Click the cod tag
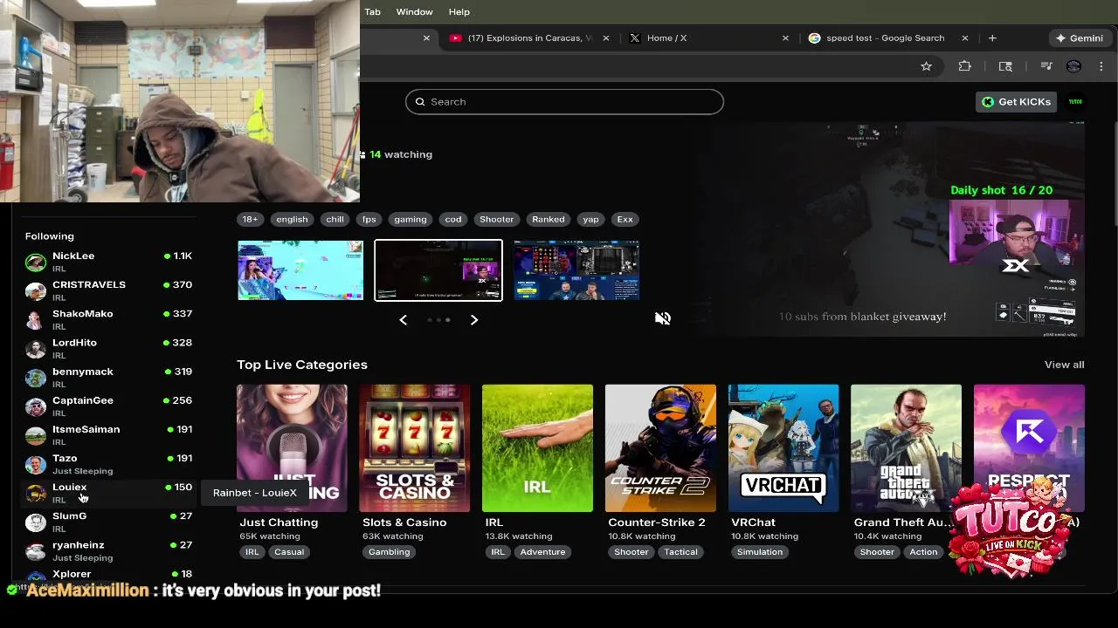1118x628 pixels. coord(452,220)
